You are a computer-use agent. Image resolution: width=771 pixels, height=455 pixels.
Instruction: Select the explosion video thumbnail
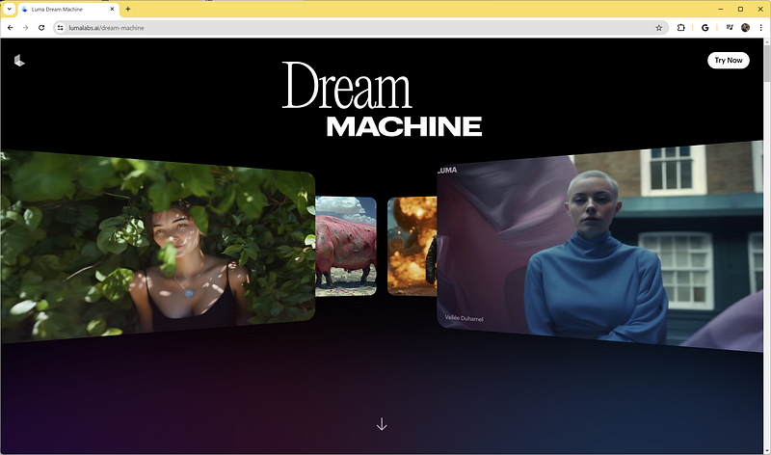coord(412,246)
